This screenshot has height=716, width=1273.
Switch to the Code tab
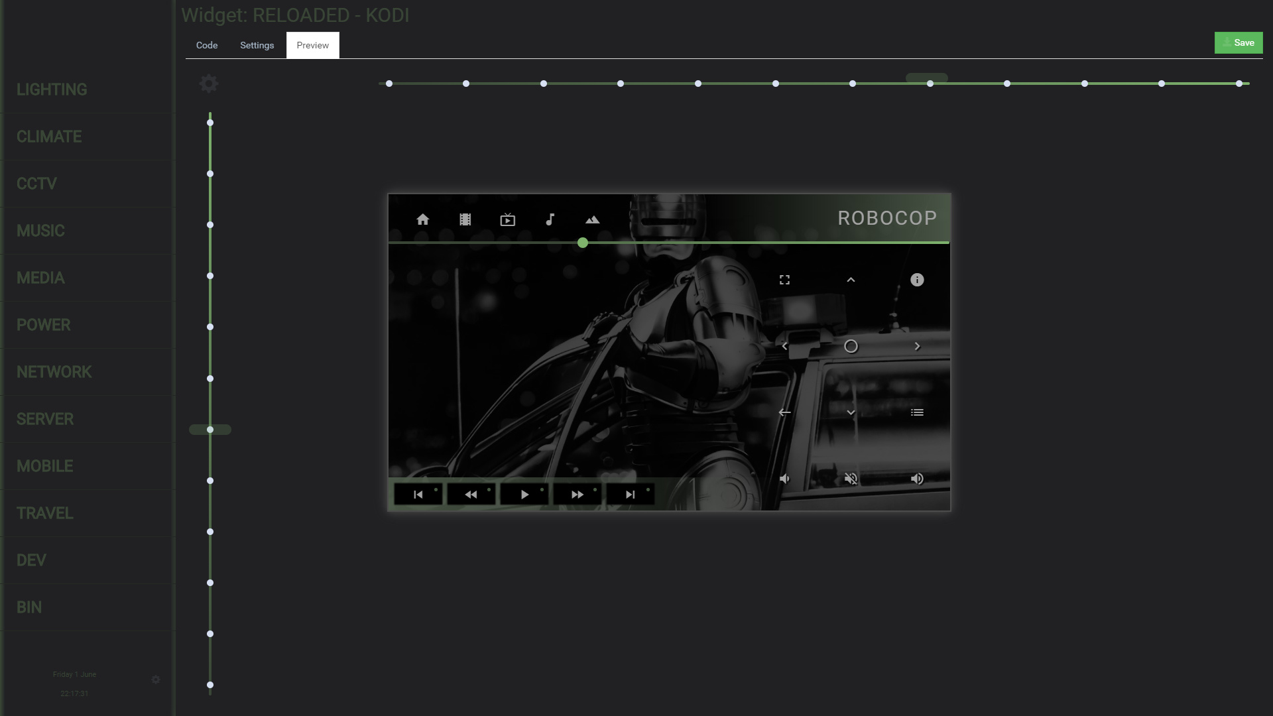click(207, 45)
